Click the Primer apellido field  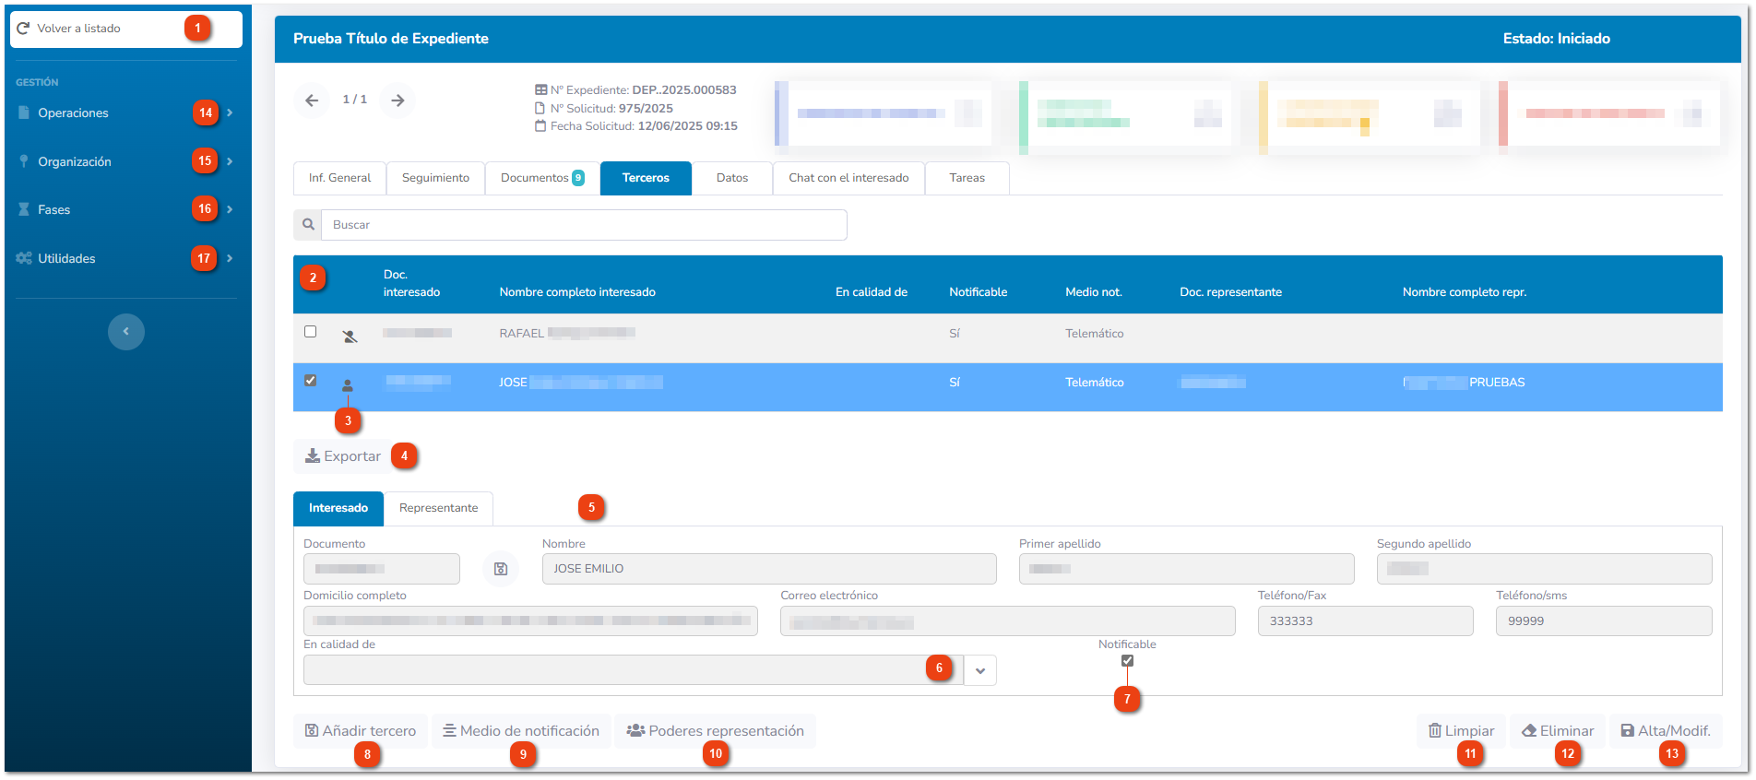point(1186,569)
